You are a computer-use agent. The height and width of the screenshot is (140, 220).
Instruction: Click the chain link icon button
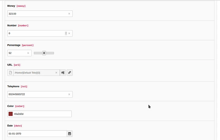[70, 73]
